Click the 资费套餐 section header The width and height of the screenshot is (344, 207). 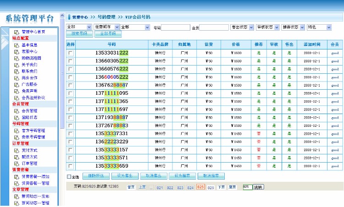21,170
